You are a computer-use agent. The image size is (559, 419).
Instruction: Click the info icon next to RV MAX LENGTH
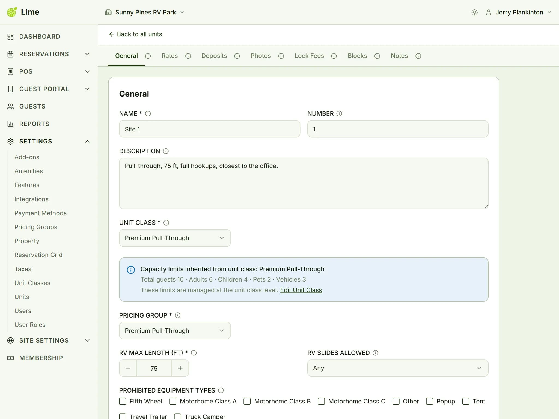click(194, 353)
